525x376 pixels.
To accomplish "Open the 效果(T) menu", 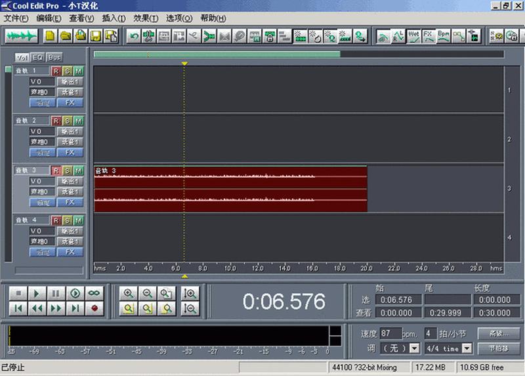I will pyautogui.click(x=146, y=18).
